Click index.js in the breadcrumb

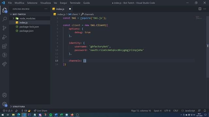(x=61, y=14)
